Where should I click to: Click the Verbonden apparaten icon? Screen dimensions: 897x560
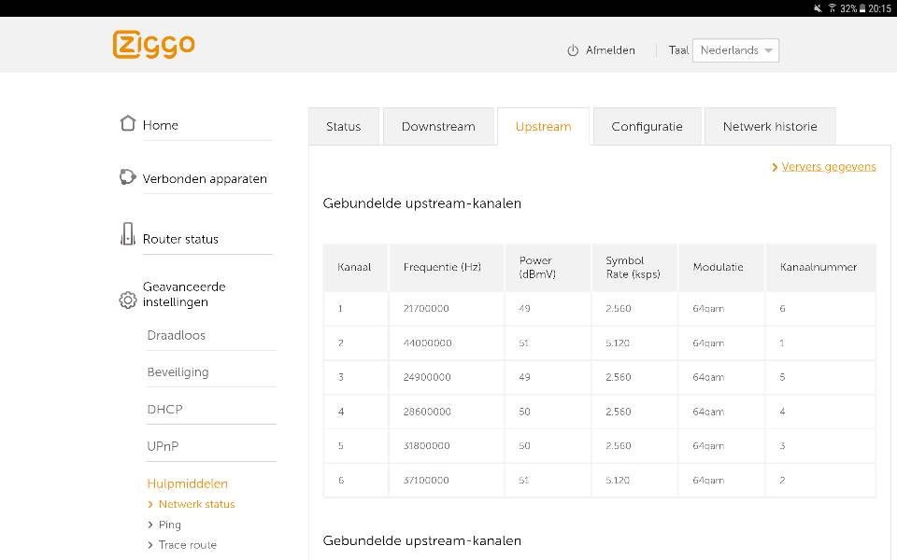(x=128, y=177)
